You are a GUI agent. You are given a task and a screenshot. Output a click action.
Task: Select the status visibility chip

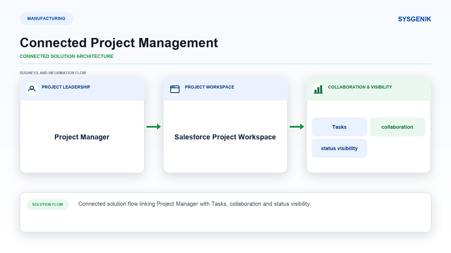tap(339, 148)
